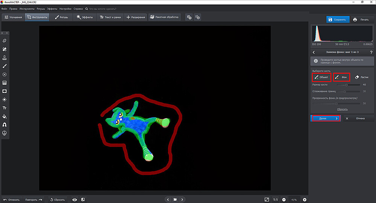Click the Сбросить link under sliders

tap(342, 109)
